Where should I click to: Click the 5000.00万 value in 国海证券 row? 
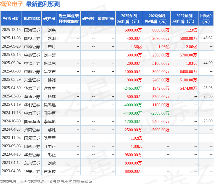point(133,30)
